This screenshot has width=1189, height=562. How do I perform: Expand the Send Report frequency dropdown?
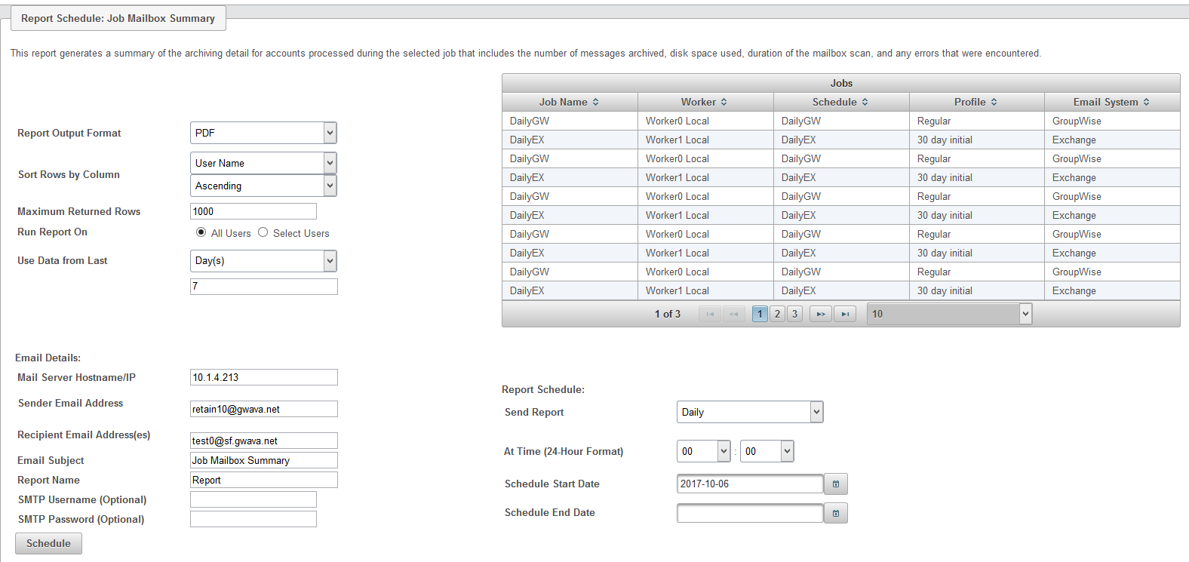tap(816, 412)
